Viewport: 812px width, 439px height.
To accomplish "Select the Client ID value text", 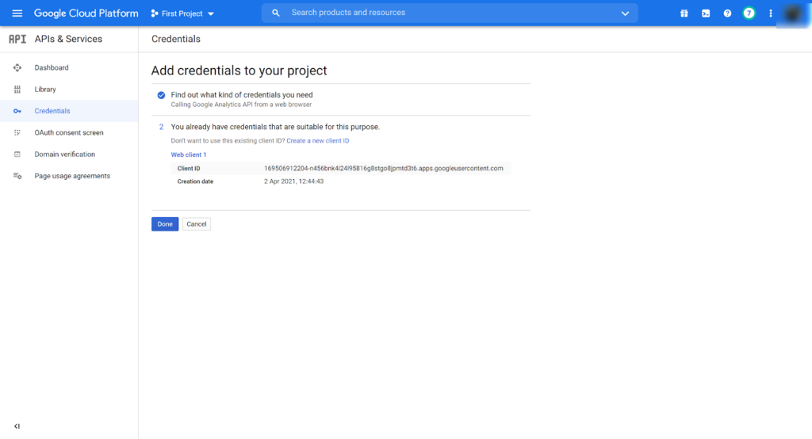I will click(383, 168).
